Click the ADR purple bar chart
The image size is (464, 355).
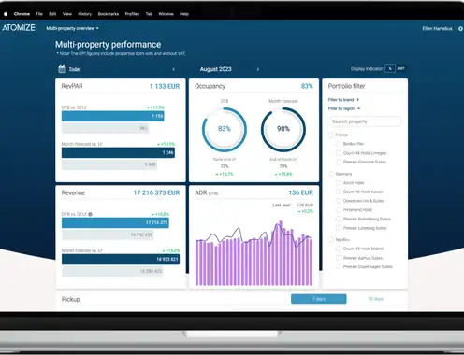254,253
